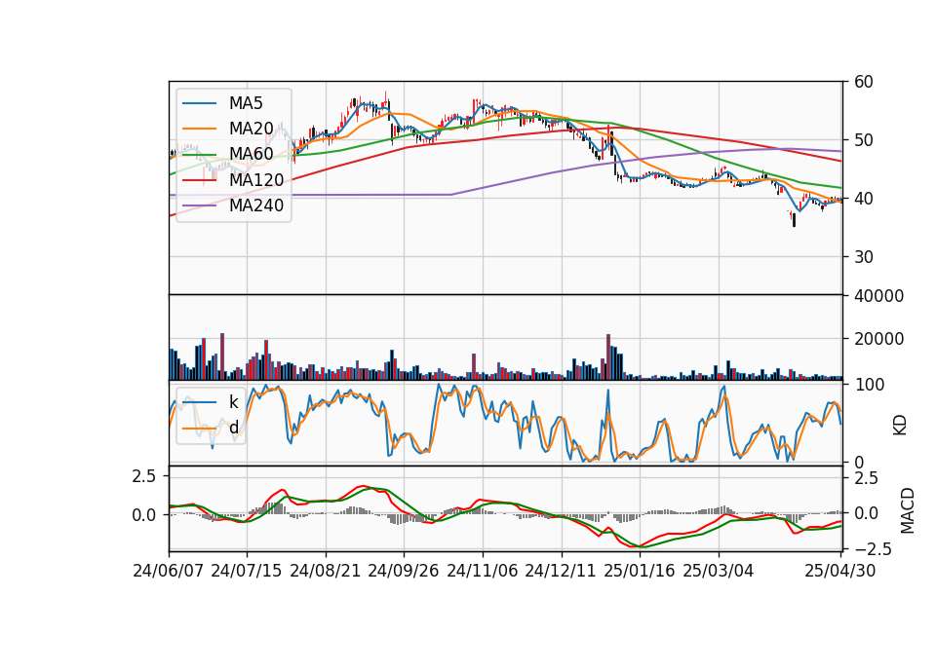Click the MA5 legend label
The width and height of the screenshot is (936, 672).
point(246,103)
